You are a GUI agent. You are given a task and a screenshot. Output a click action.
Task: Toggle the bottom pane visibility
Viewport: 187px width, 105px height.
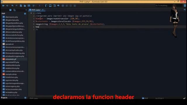(50, 6)
